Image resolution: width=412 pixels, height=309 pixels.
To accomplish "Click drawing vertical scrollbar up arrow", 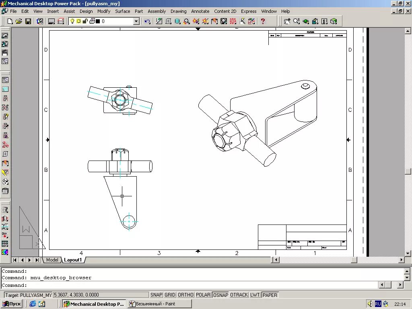I will pyautogui.click(x=408, y=31).
